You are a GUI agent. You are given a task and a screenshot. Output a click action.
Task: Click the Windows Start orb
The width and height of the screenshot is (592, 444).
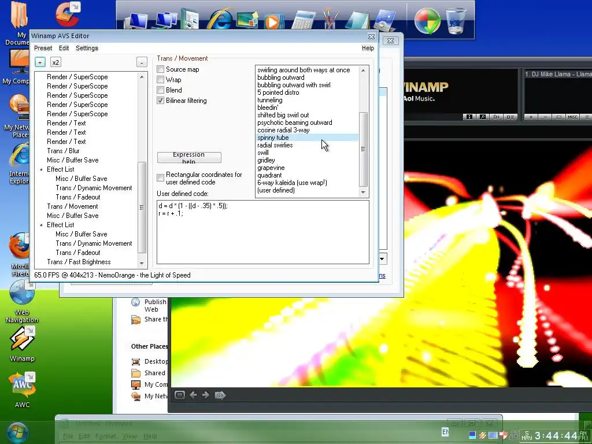(x=17, y=432)
